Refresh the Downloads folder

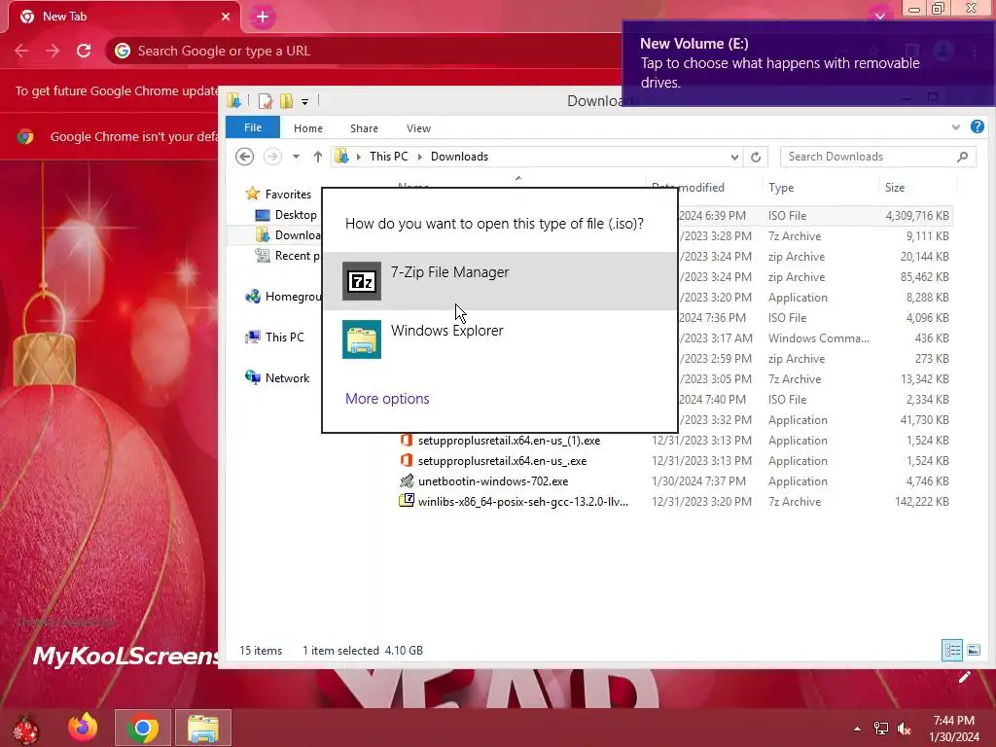pyautogui.click(x=755, y=157)
